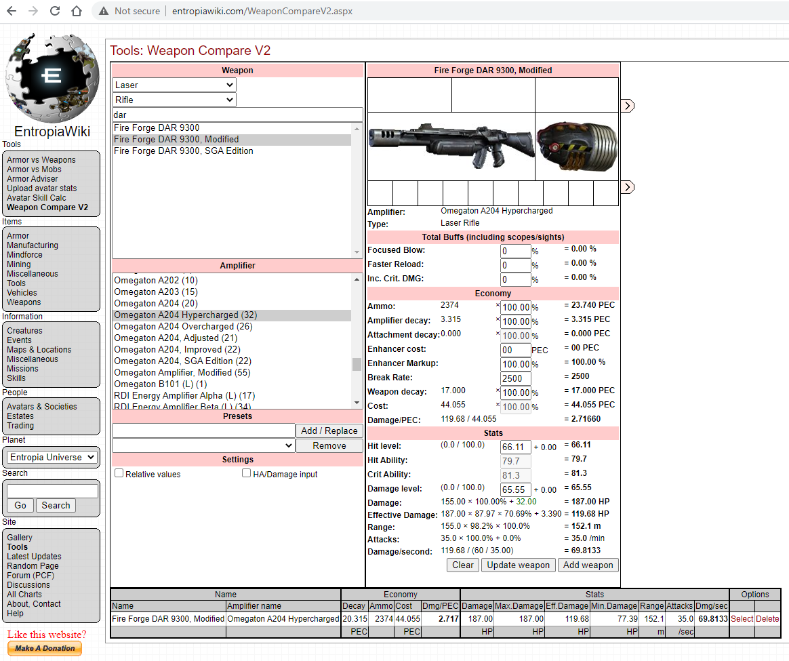Select Omegaton A204 Overcharged (26) amplifier
This screenshot has width=789, height=661.
231,327
